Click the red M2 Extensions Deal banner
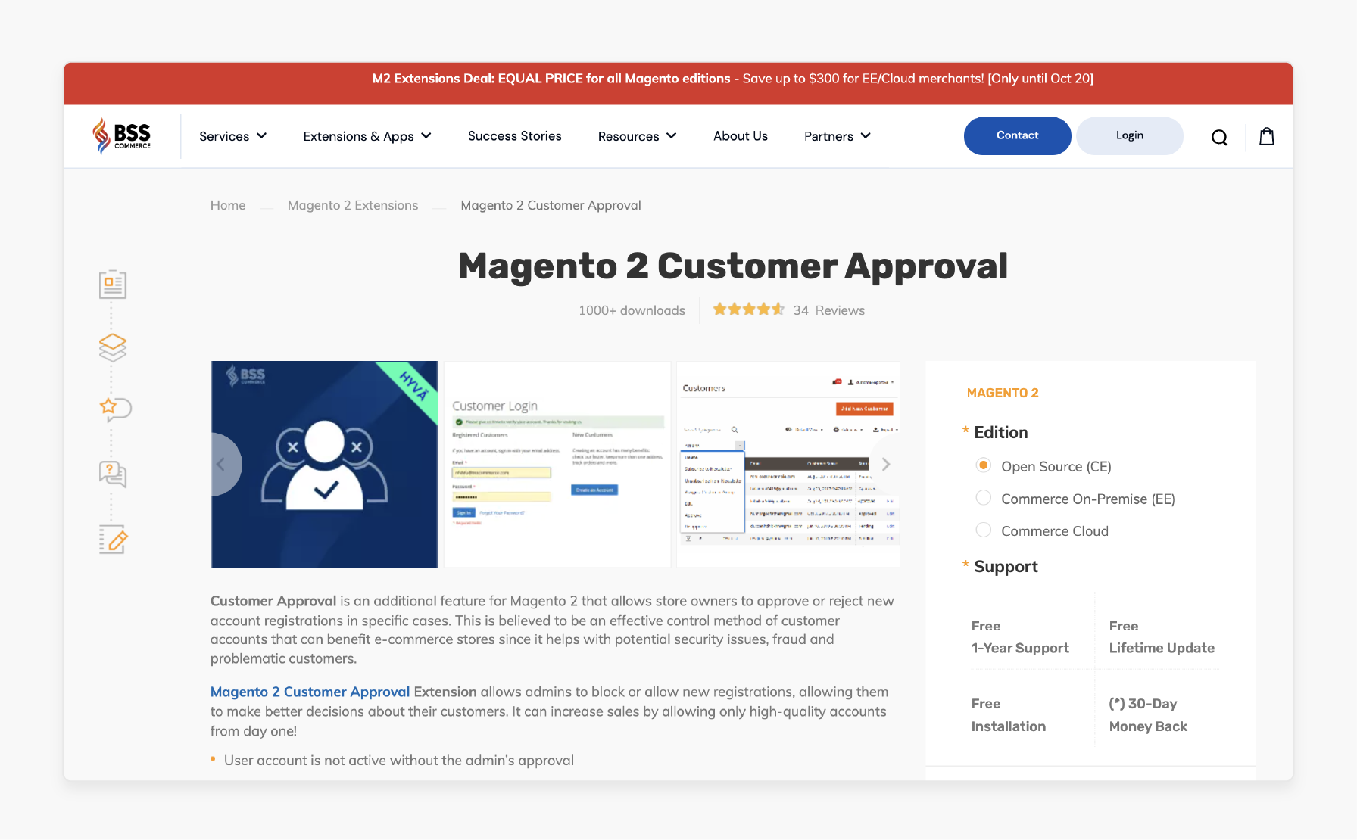Screen dimensions: 1357x840 point(678,83)
